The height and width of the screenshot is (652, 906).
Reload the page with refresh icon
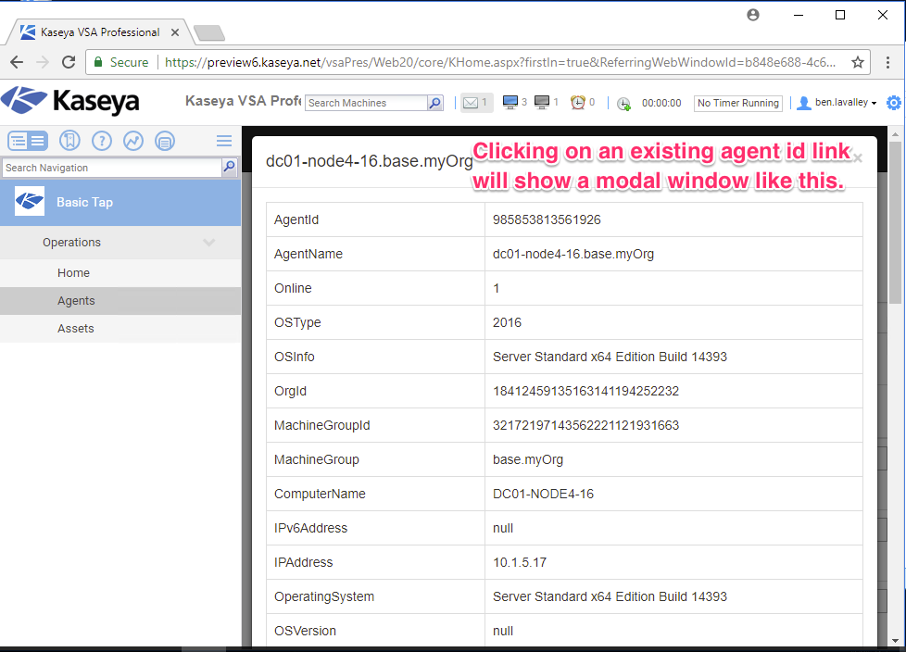tap(69, 62)
